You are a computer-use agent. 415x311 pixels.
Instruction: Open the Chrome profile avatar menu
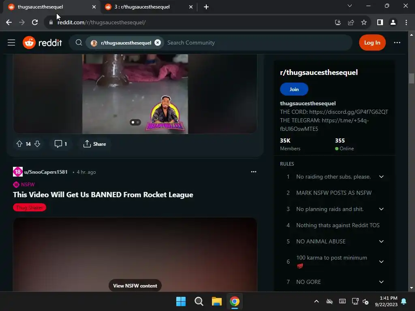(393, 23)
